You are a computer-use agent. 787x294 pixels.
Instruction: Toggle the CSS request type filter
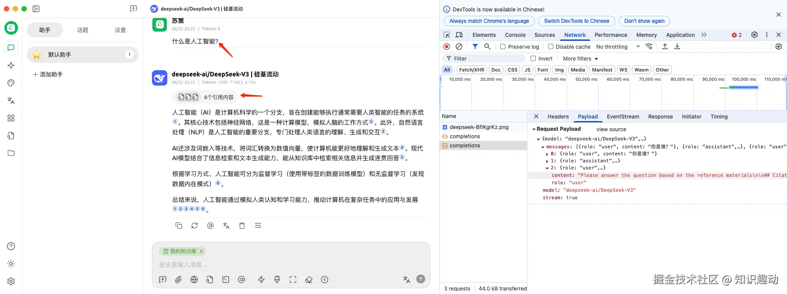pos(513,70)
